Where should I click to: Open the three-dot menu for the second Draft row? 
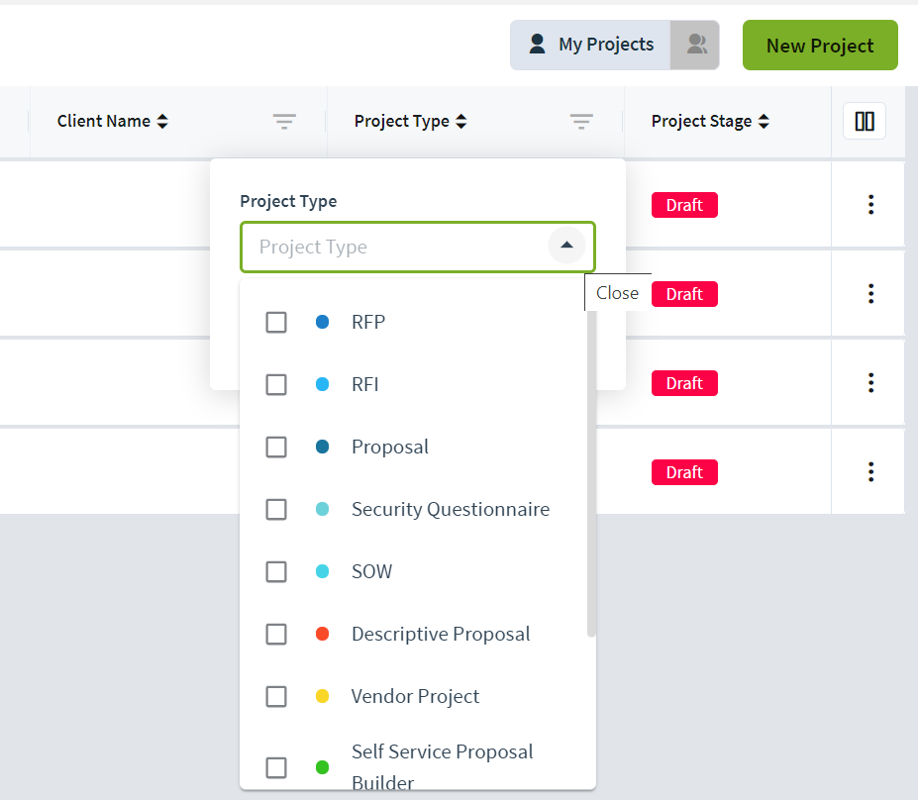[870, 293]
